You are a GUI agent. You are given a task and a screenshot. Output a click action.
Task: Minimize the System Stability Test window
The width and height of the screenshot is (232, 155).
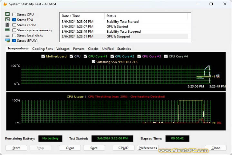pyautogui.click(x=198, y=4)
